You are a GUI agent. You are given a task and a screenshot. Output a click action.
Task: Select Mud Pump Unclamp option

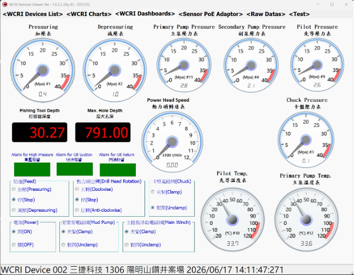[x=63, y=245]
